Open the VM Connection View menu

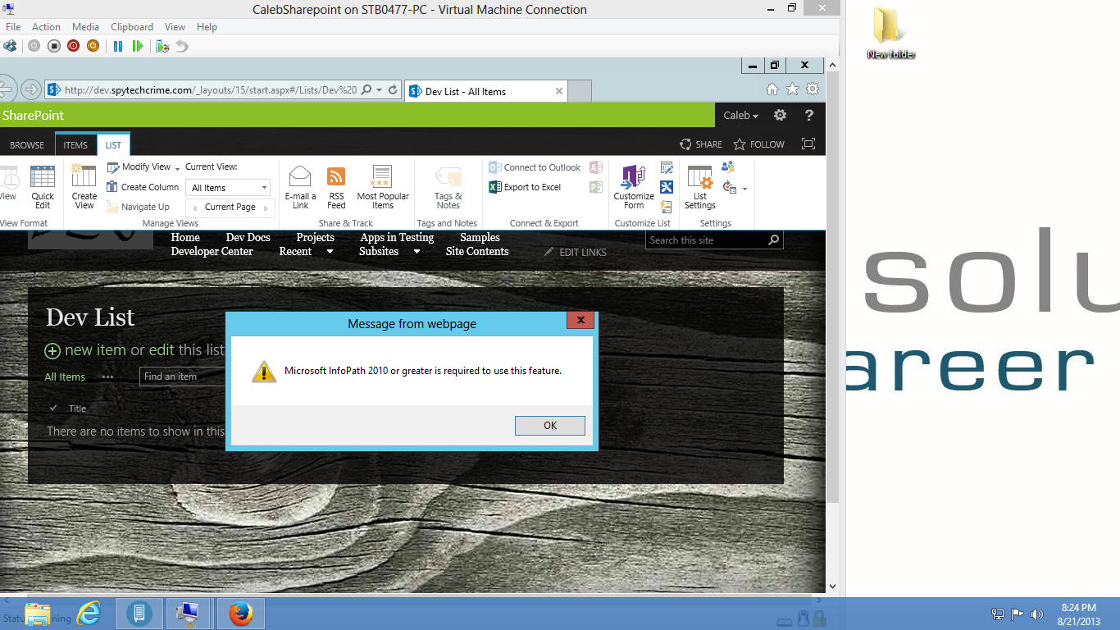[x=175, y=27]
